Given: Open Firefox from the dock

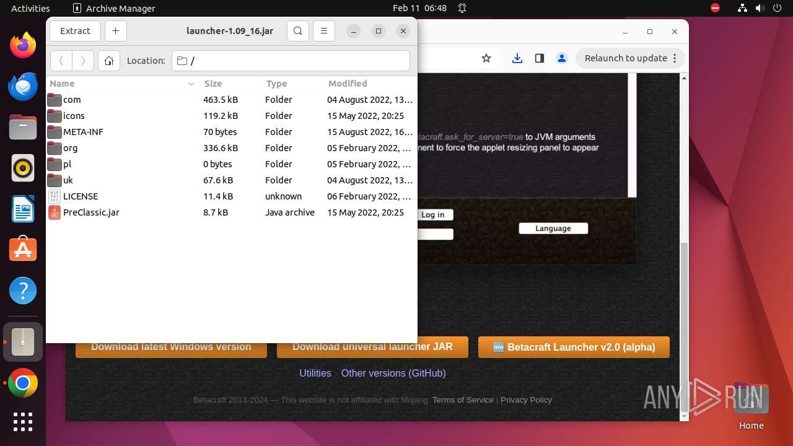Looking at the screenshot, I should pyautogui.click(x=23, y=45).
